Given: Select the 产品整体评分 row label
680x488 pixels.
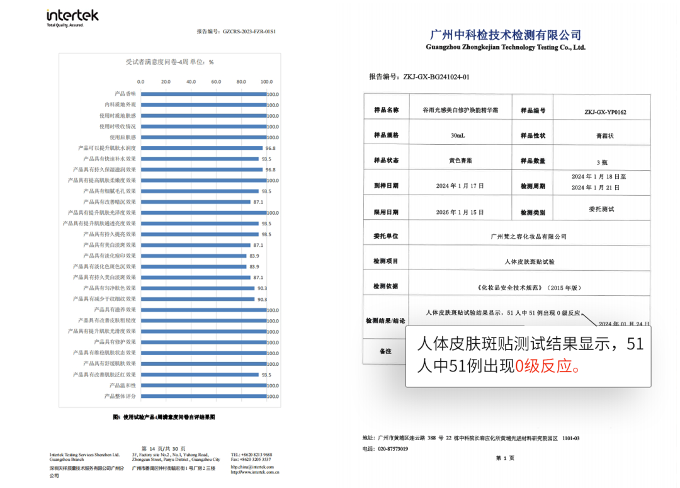Looking at the screenshot, I should tap(120, 396).
